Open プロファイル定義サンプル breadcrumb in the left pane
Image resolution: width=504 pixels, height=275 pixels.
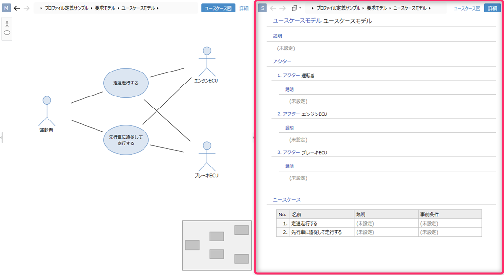pyautogui.click(x=66, y=8)
